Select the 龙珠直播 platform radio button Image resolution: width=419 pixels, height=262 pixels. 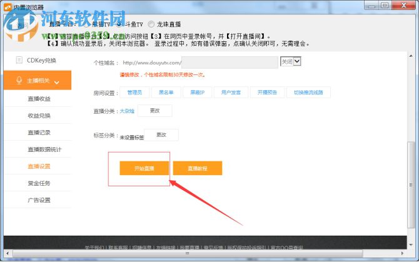click(151, 24)
